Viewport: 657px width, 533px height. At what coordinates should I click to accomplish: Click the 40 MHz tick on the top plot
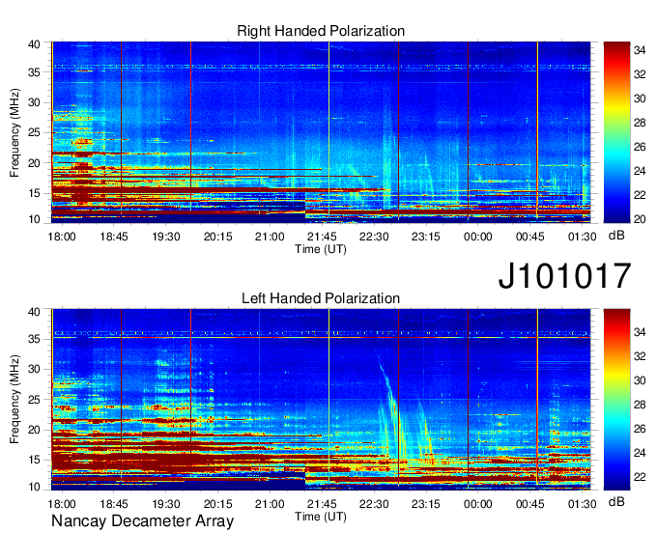(x=35, y=44)
